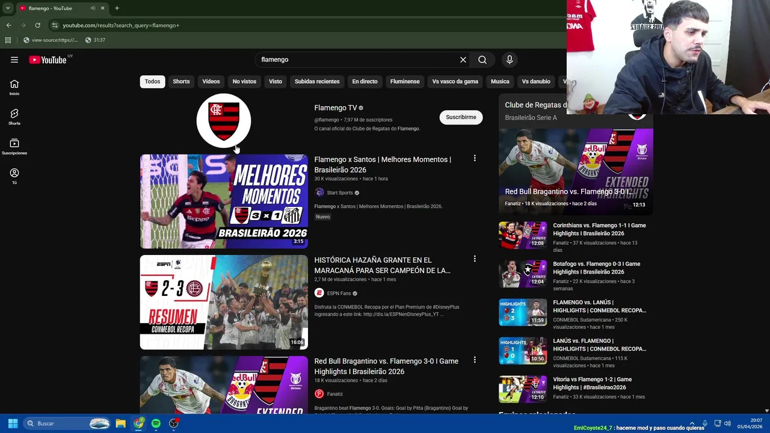Start voice search with the microphone
Screen dimensions: 770x433
point(510,60)
